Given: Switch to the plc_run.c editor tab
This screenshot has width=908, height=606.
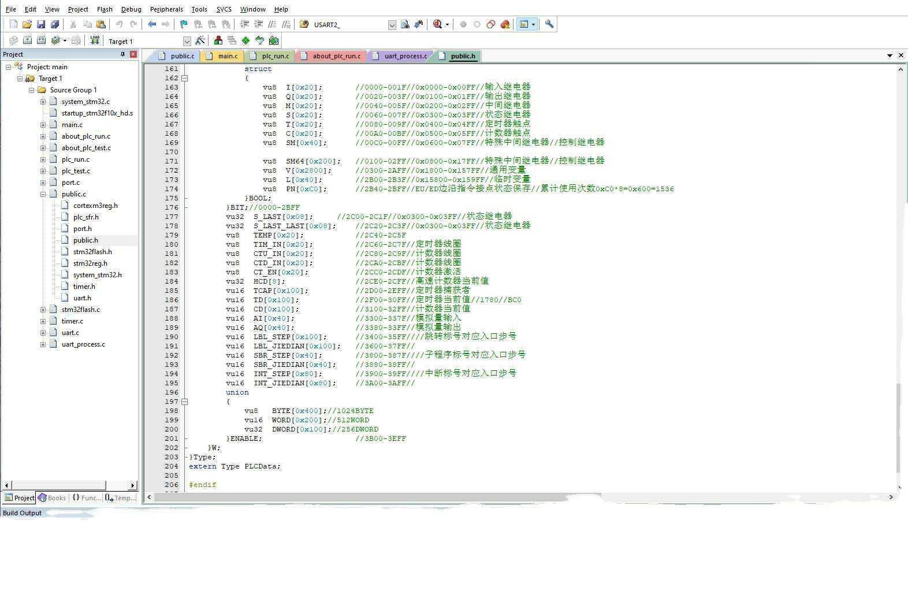Looking at the screenshot, I should (x=270, y=56).
